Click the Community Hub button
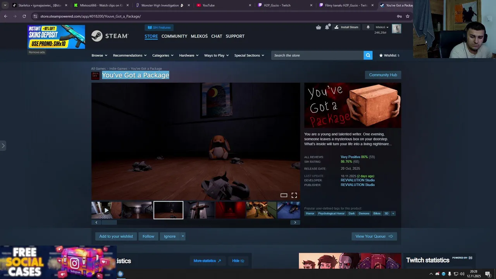 [383, 75]
